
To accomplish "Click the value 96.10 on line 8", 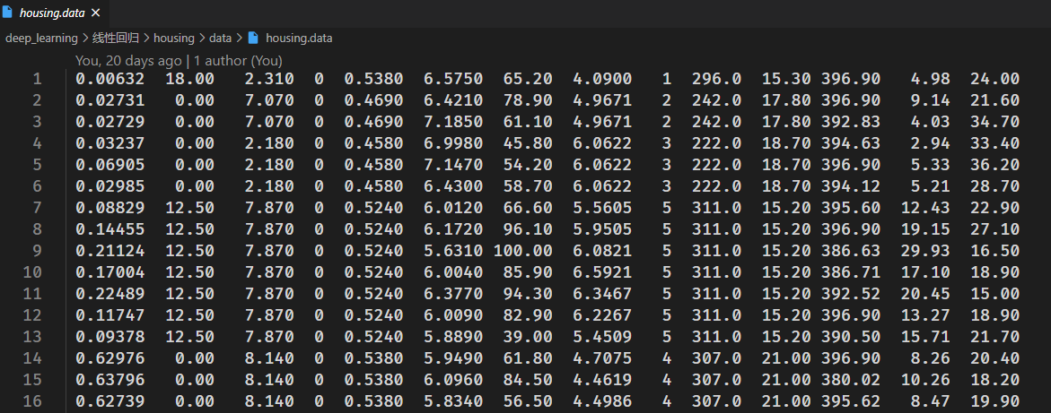I will coord(528,229).
